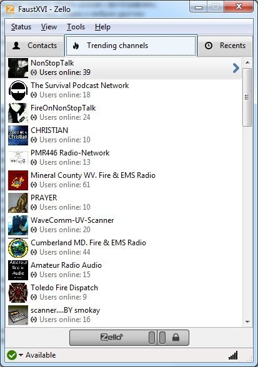Click the channel list scrollbar thumb

point(247,97)
